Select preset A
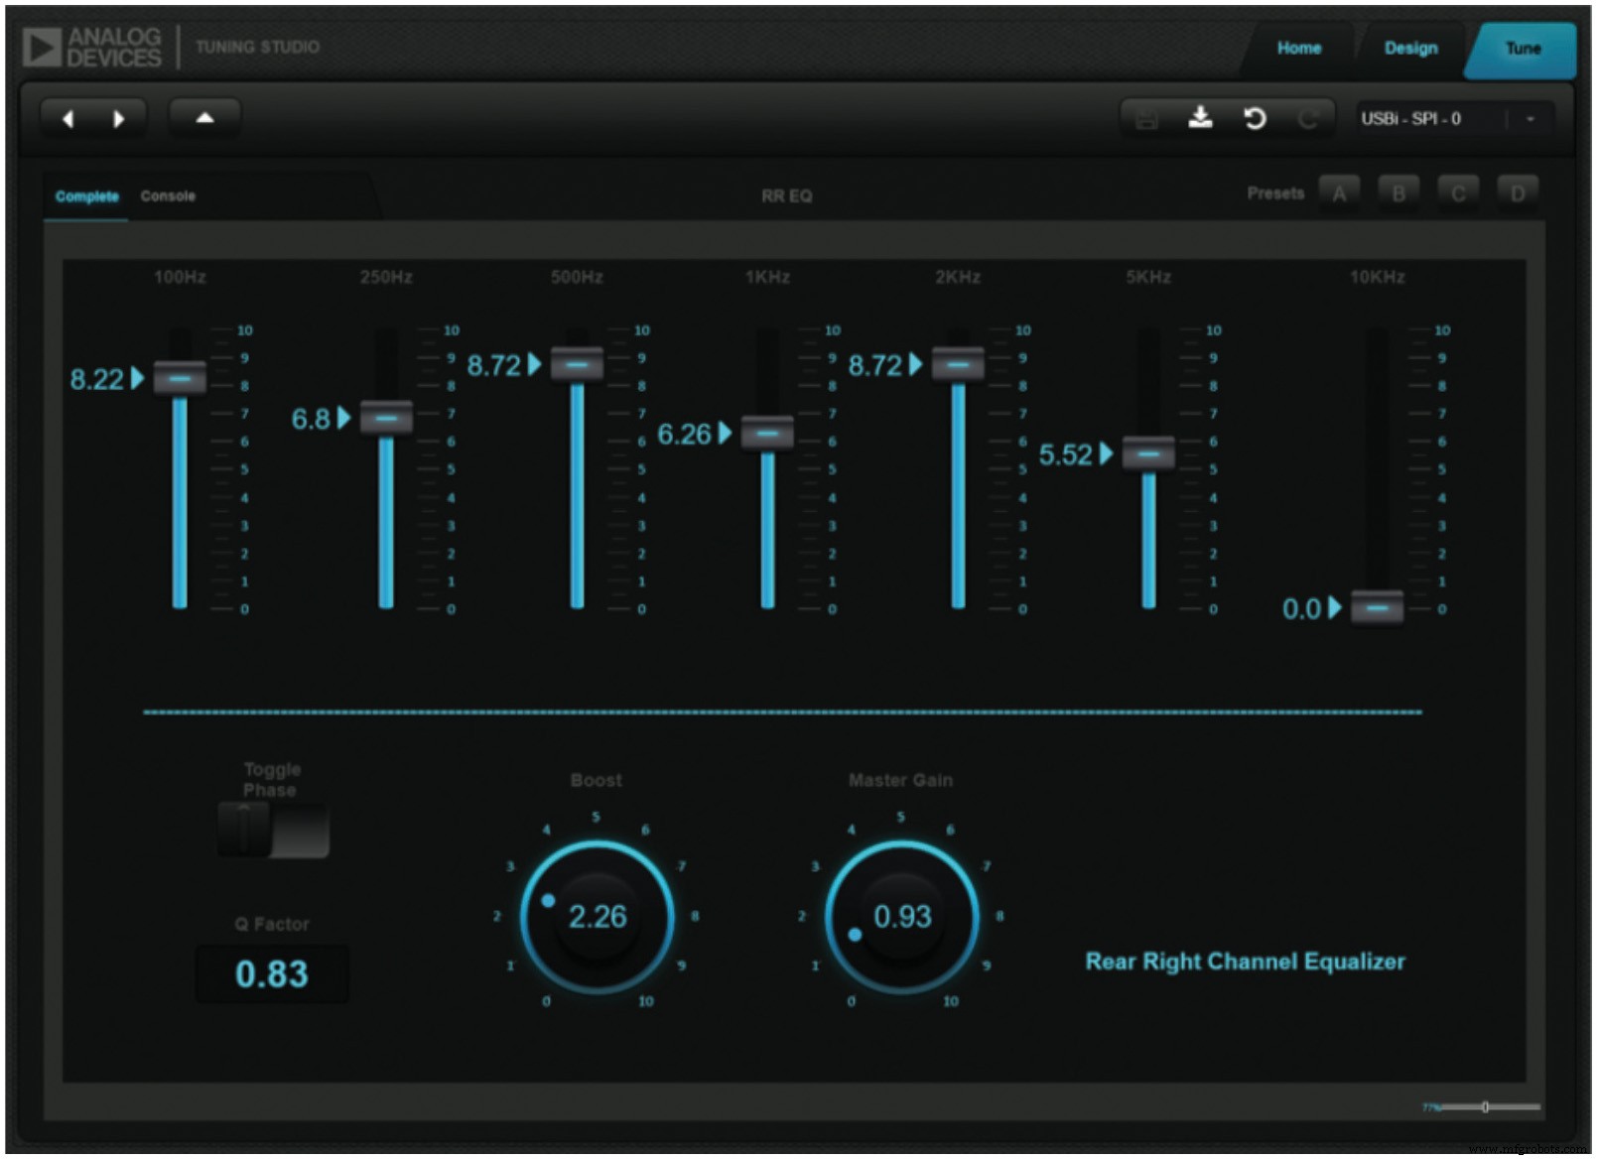The height and width of the screenshot is (1159, 1597). pos(1342,193)
